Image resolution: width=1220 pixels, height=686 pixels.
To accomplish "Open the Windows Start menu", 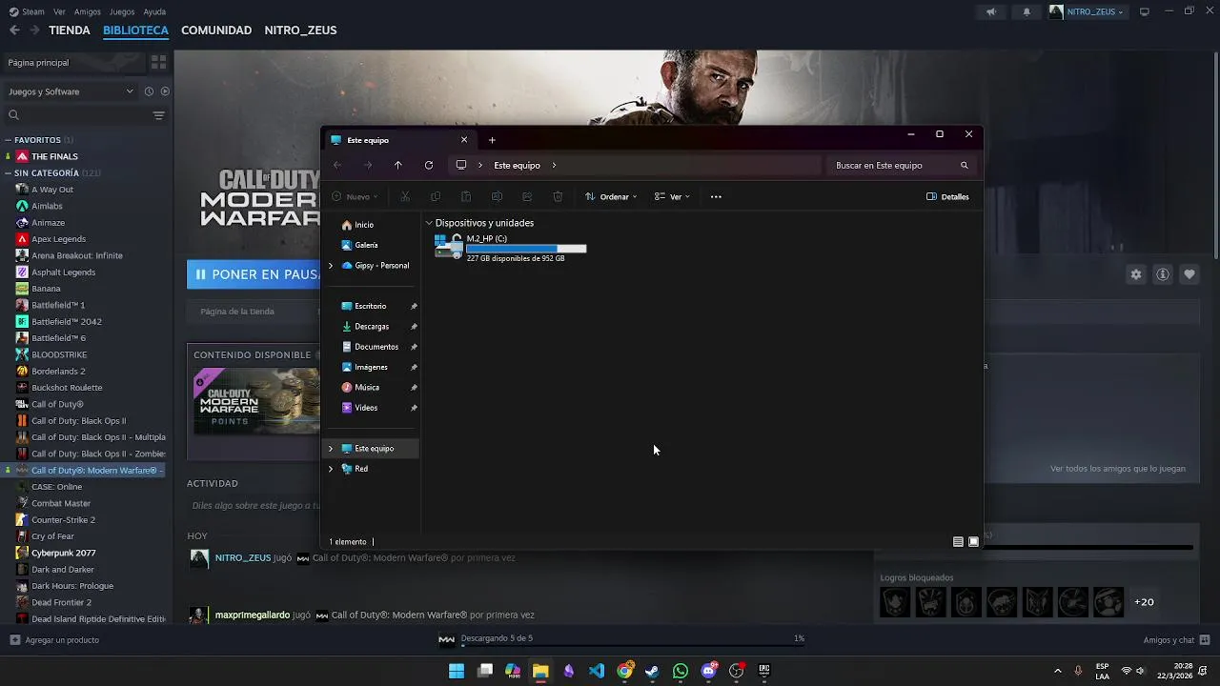I will (457, 671).
